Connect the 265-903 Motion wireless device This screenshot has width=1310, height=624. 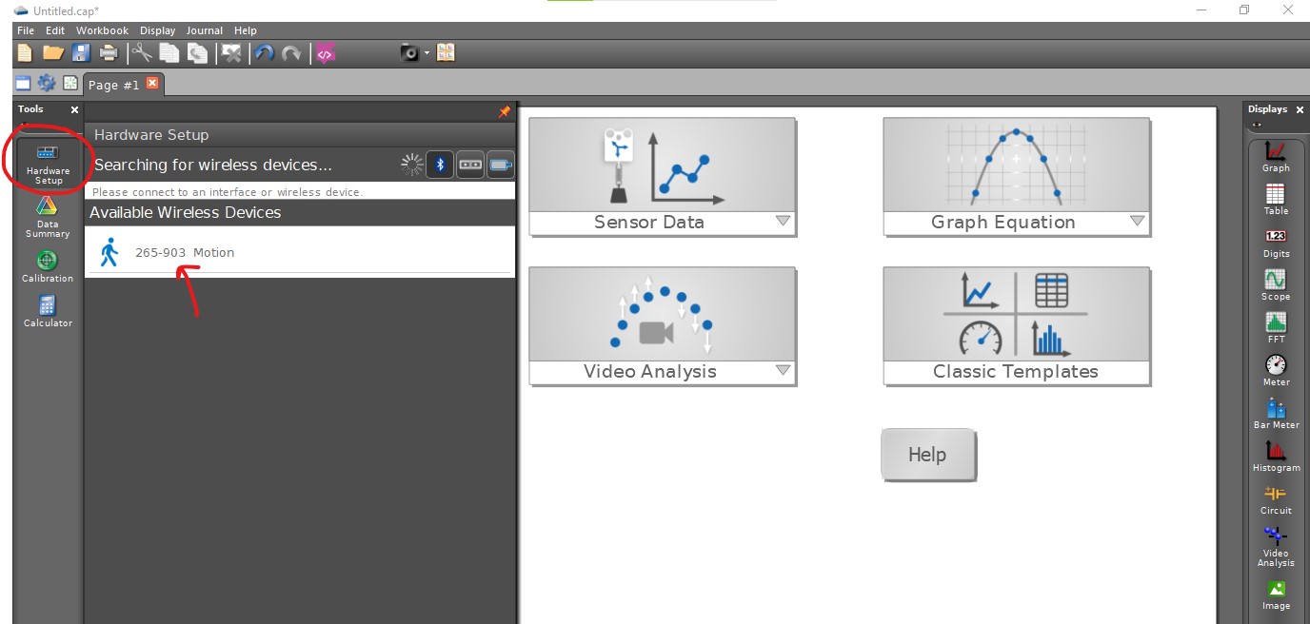click(186, 252)
